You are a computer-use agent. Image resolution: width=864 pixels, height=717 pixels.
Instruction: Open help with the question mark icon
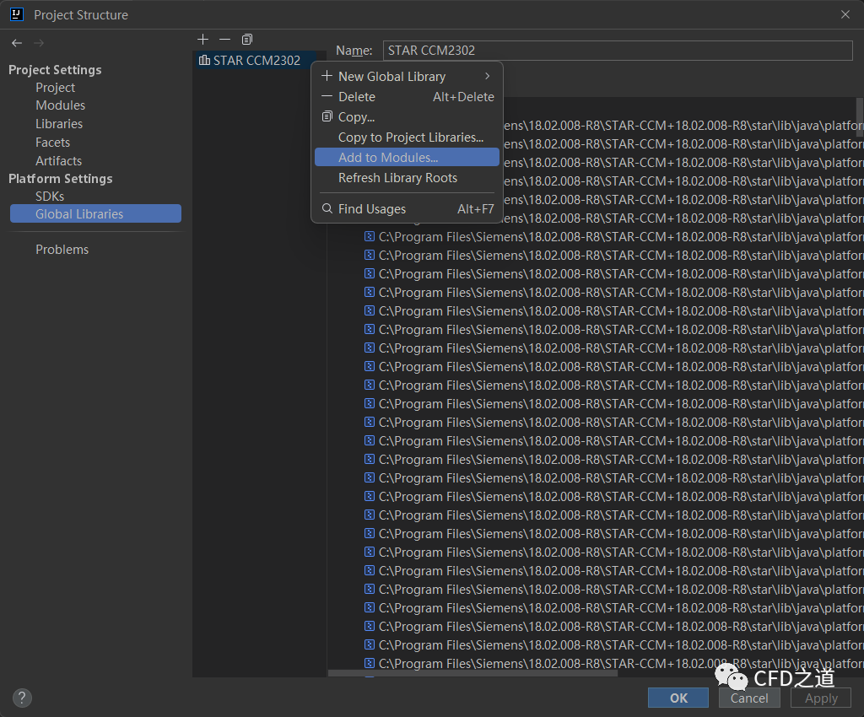[23, 698]
